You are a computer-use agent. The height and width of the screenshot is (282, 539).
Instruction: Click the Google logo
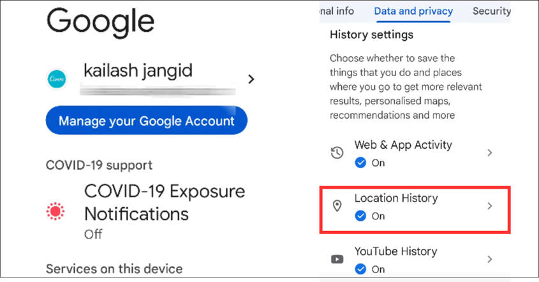point(100,23)
